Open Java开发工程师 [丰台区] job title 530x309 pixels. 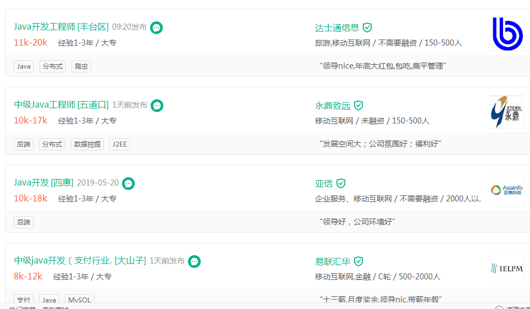[61, 27]
